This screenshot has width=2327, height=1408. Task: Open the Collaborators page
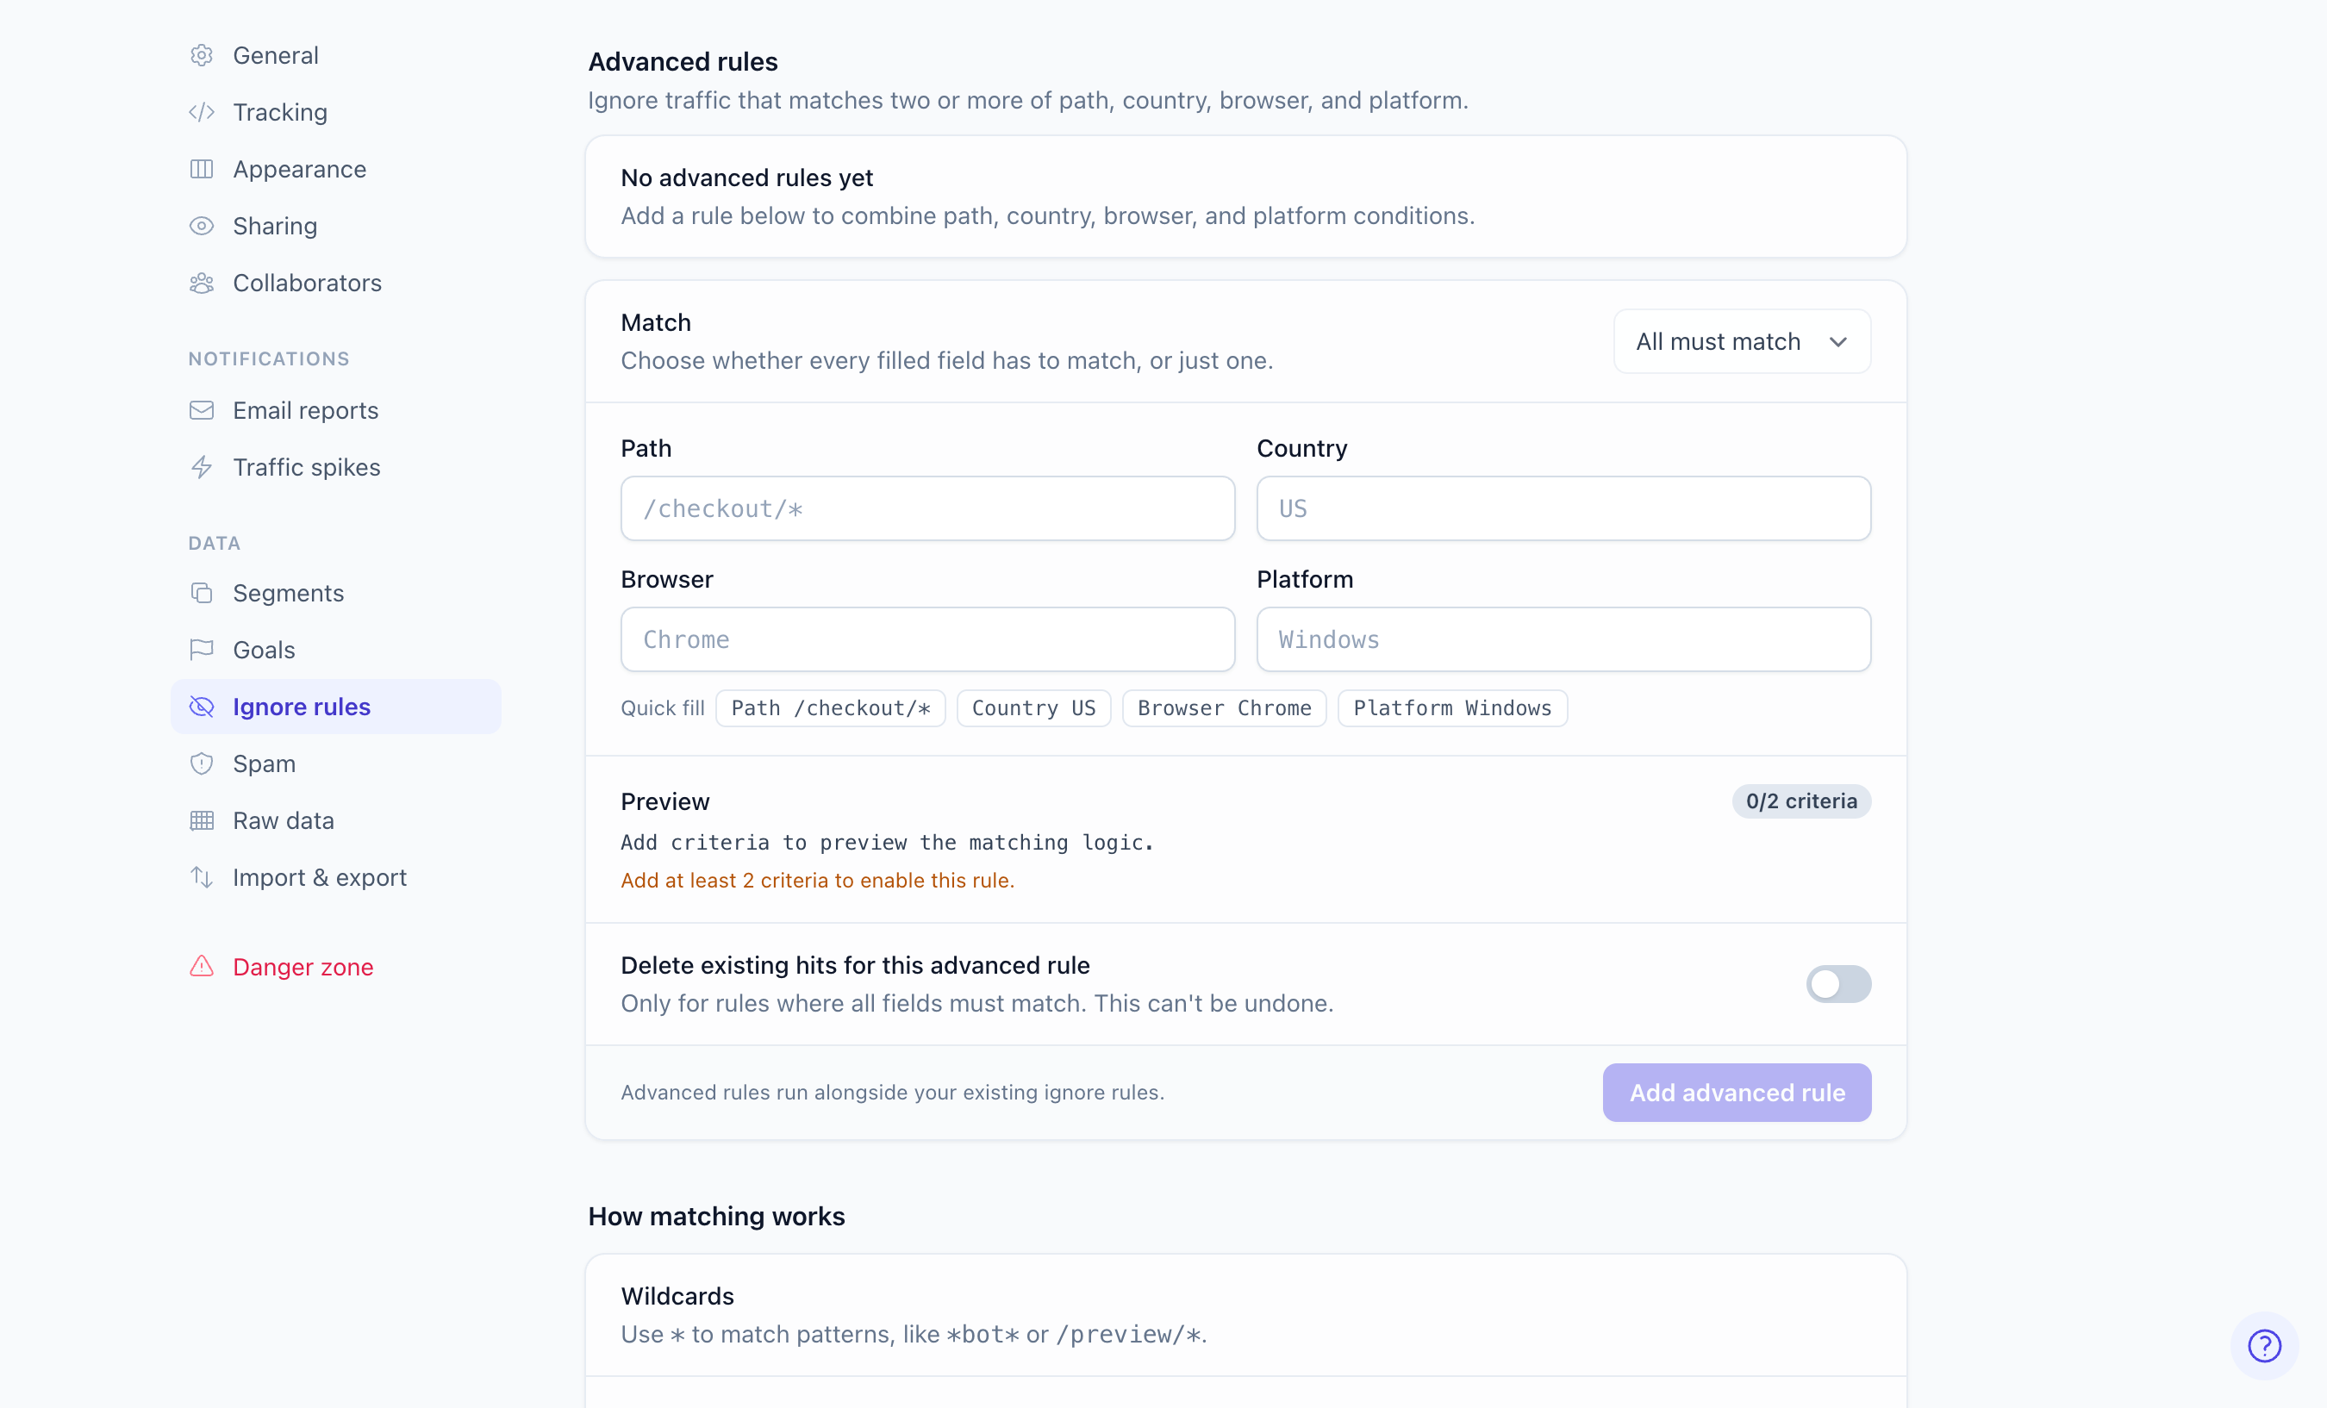tap(335, 283)
